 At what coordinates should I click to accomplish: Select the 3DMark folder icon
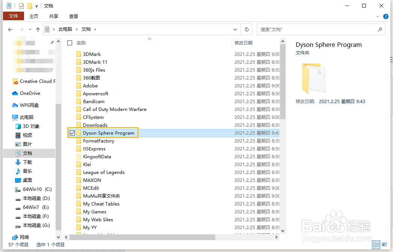click(x=79, y=54)
